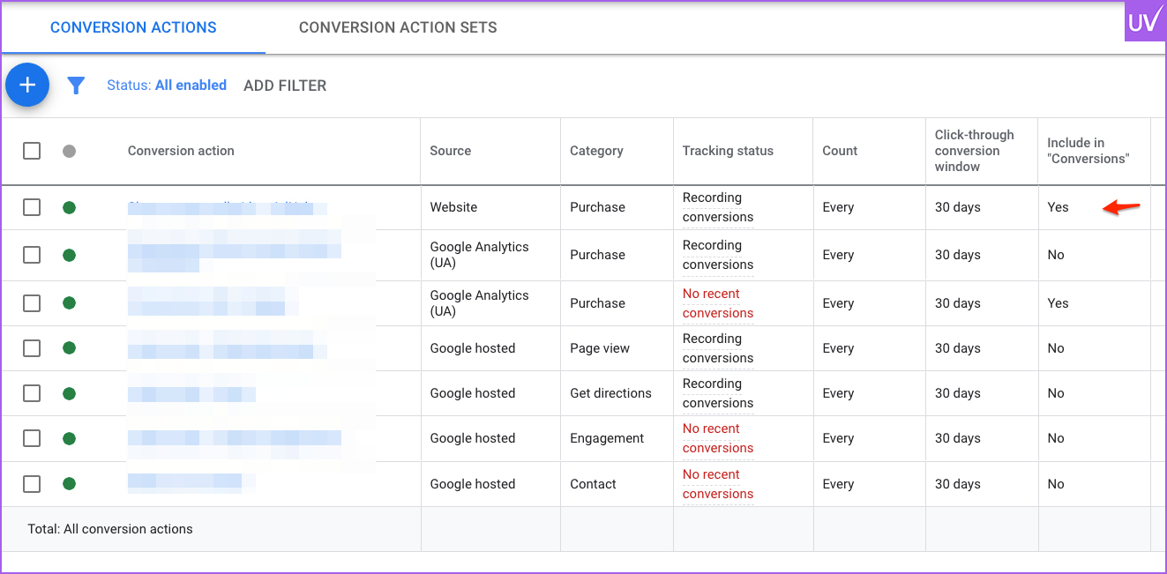Click the blue funnel filter icon
The height and width of the screenshot is (574, 1167).
tap(76, 86)
